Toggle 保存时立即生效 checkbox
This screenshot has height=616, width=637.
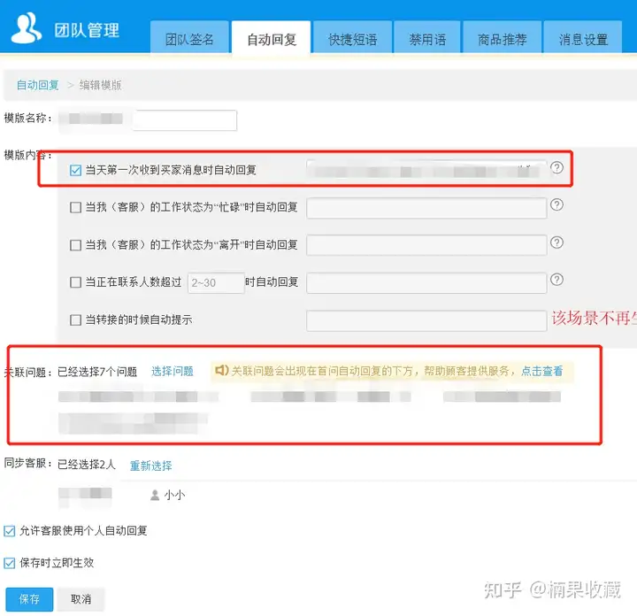coord(10,563)
